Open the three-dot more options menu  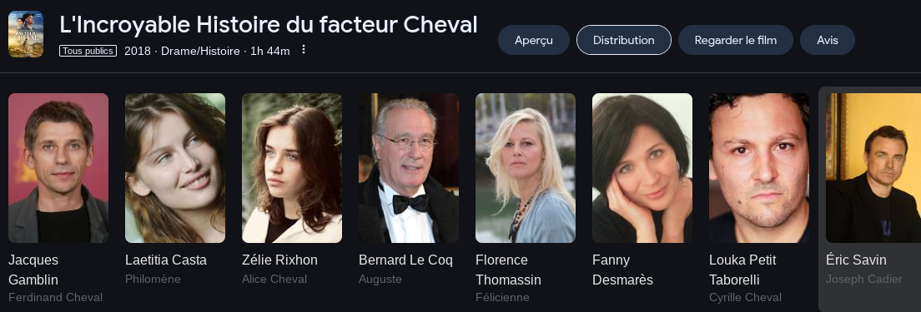[304, 50]
